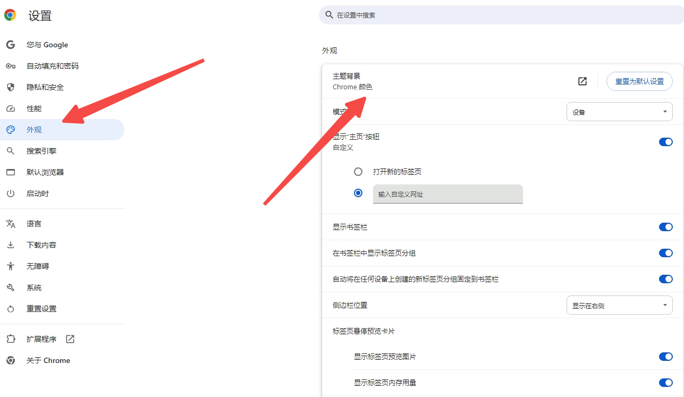Click the wrench icon beside 系统

click(x=11, y=288)
